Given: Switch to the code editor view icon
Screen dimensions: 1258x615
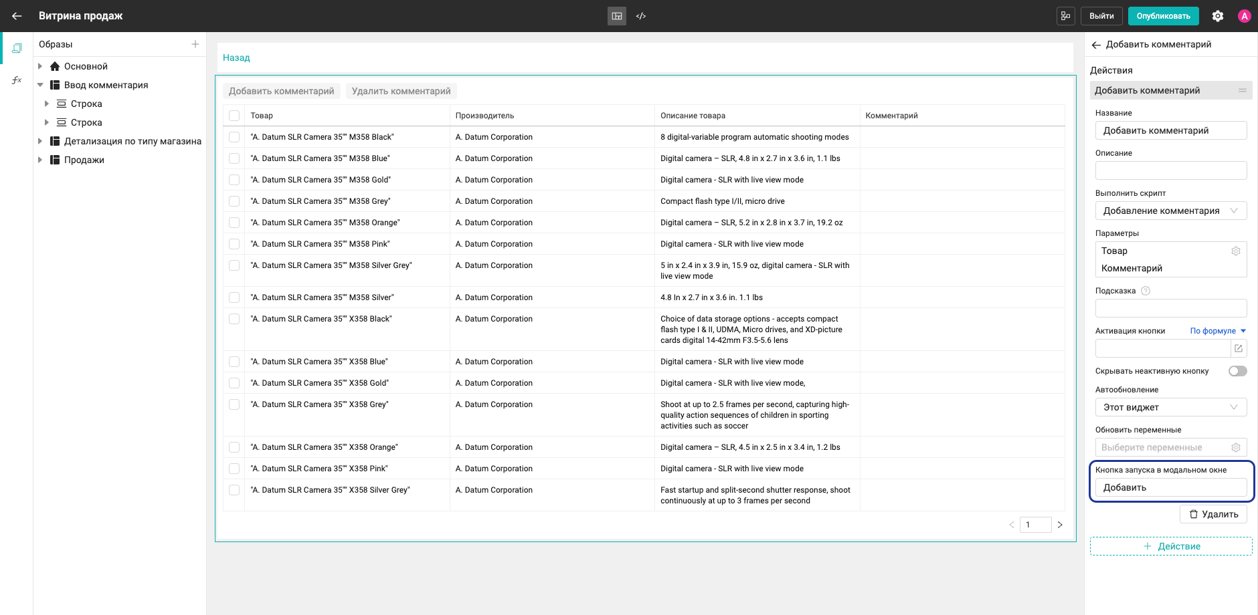Looking at the screenshot, I should pyautogui.click(x=641, y=16).
